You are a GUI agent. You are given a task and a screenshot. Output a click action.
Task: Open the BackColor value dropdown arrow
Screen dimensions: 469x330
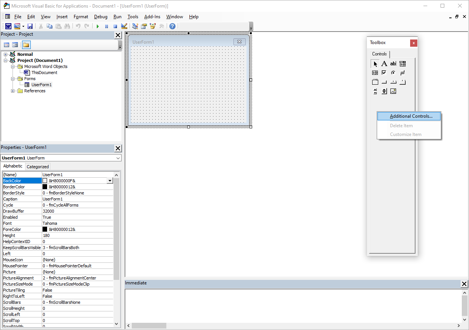pos(110,181)
